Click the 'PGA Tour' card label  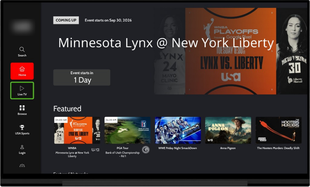point(123,148)
